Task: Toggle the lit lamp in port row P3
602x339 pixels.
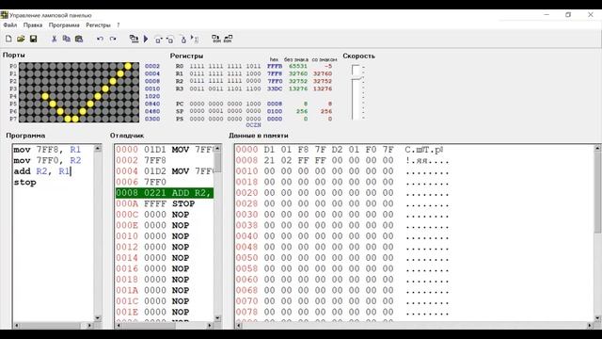Action: (x=105, y=89)
